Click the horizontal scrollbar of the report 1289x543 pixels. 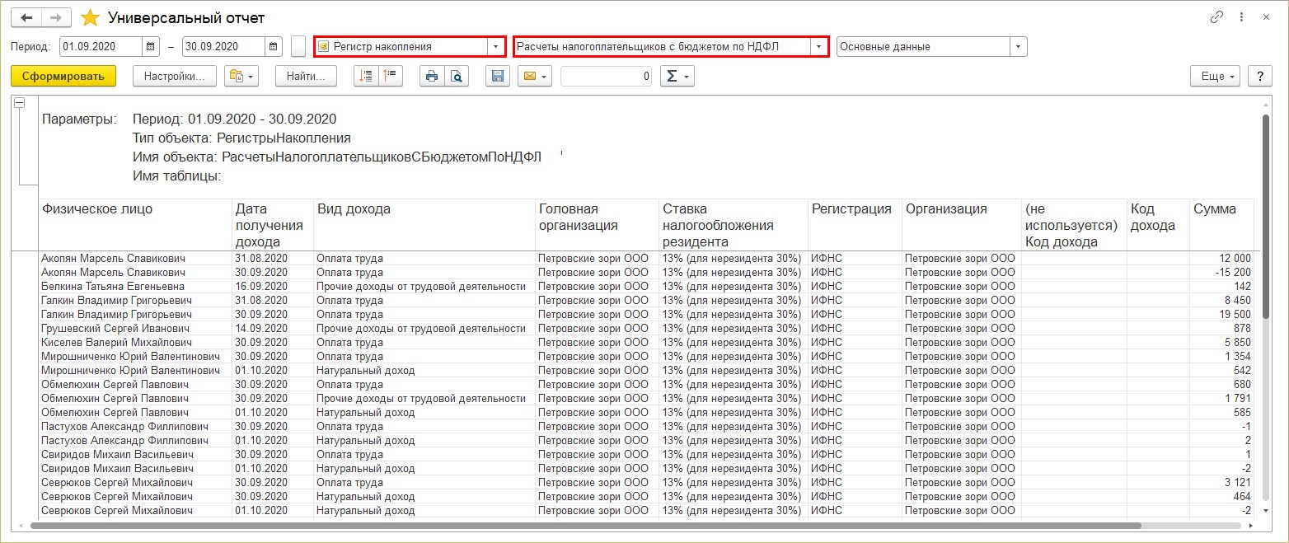coord(586,525)
